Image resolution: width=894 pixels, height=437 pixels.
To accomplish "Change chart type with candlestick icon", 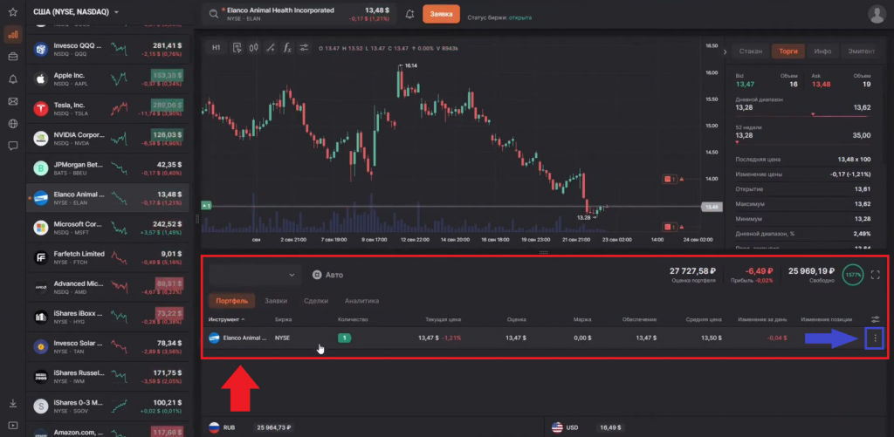I will [254, 48].
